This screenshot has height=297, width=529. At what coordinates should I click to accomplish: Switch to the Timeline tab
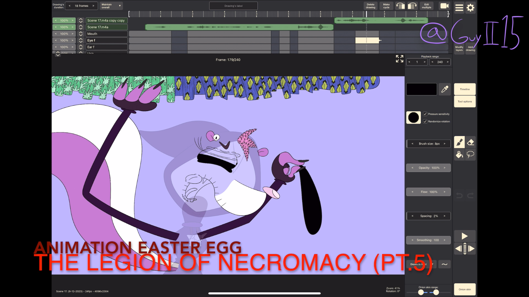click(x=465, y=89)
